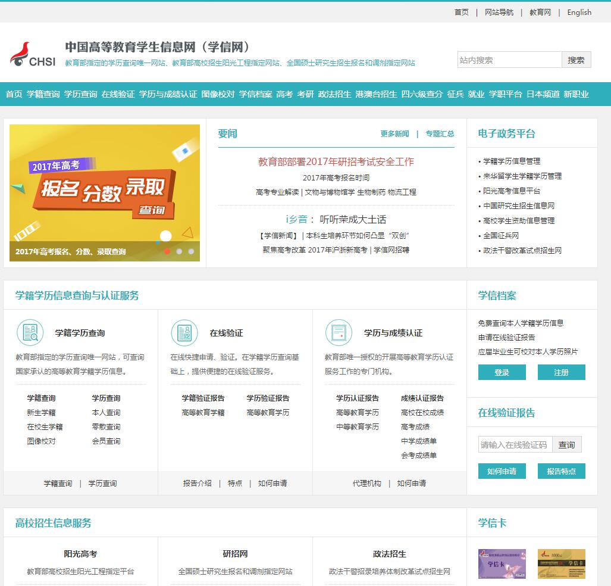Open the 学籍学历查询 round icon
611x586 pixels.
[x=30, y=333]
